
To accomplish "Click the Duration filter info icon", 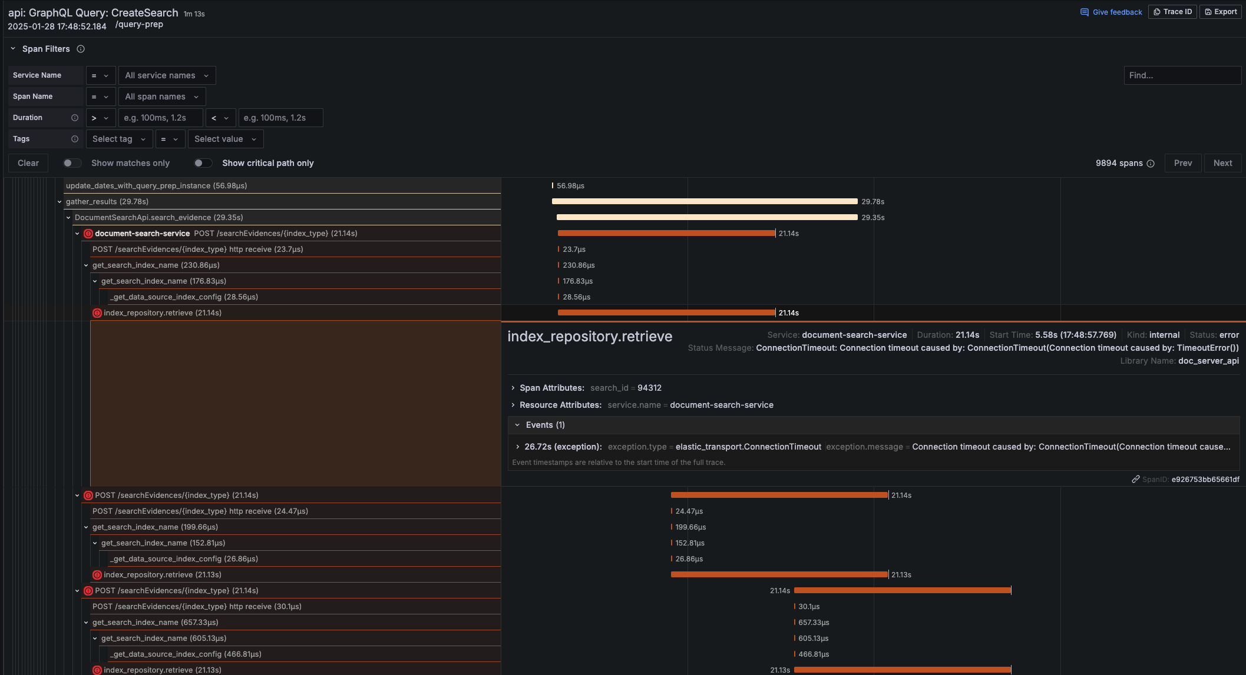I will (x=75, y=118).
